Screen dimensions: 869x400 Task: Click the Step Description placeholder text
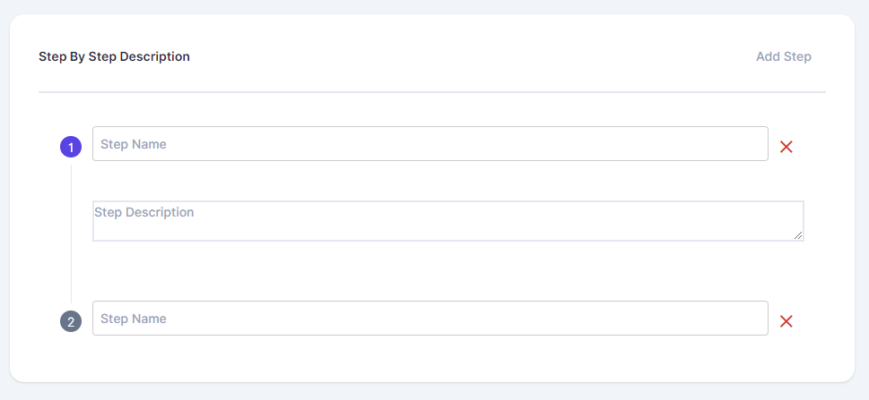pos(144,212)
